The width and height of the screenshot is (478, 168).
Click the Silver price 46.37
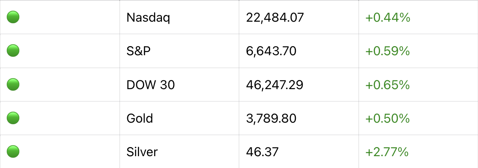coord(262,151)
